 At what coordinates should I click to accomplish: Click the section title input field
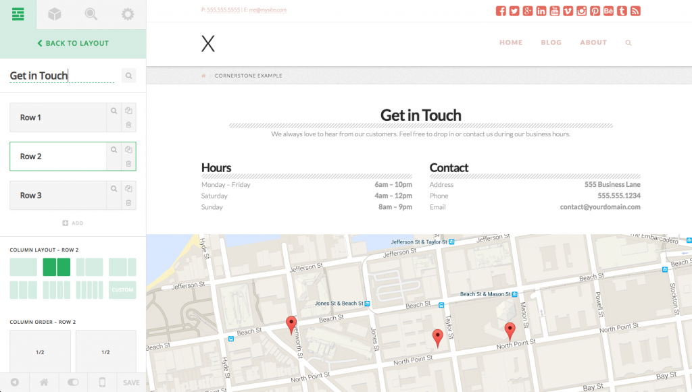[x=62, y=76]
